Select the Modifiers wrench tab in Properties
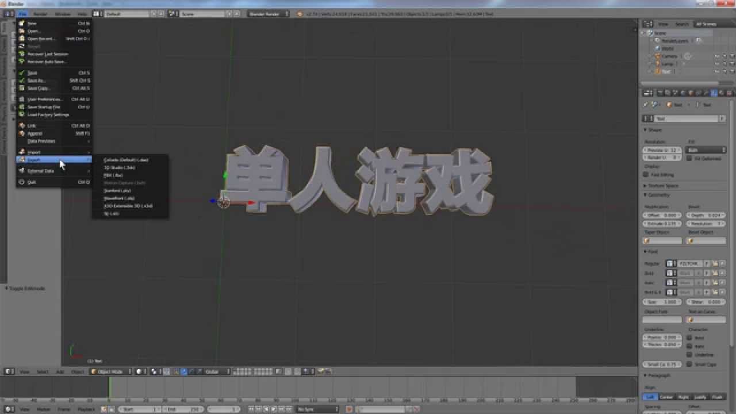The image size is (736, 414). pyautogui.click(x=704, y=93)
